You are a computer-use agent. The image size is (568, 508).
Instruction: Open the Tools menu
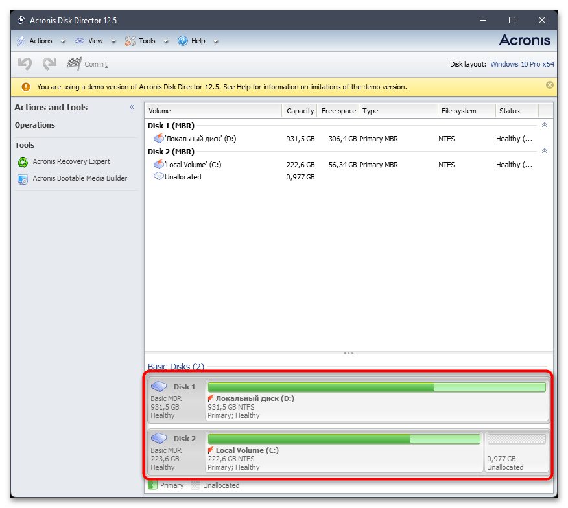pos(147,41)
